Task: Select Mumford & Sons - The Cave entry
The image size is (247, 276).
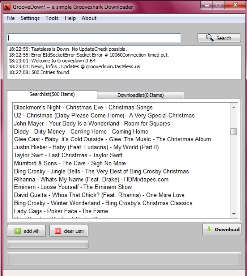Action: [x=70, y=163]
